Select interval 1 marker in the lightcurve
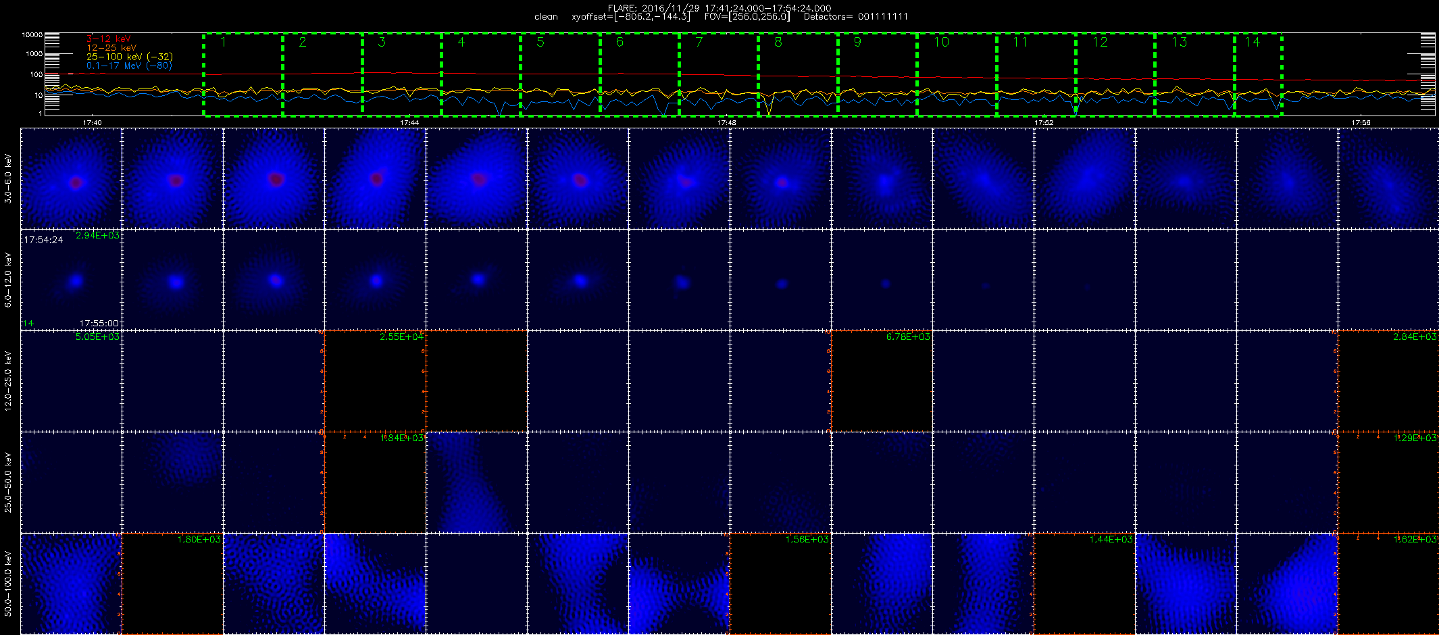 pyautogui.click(x=223, y=42)
